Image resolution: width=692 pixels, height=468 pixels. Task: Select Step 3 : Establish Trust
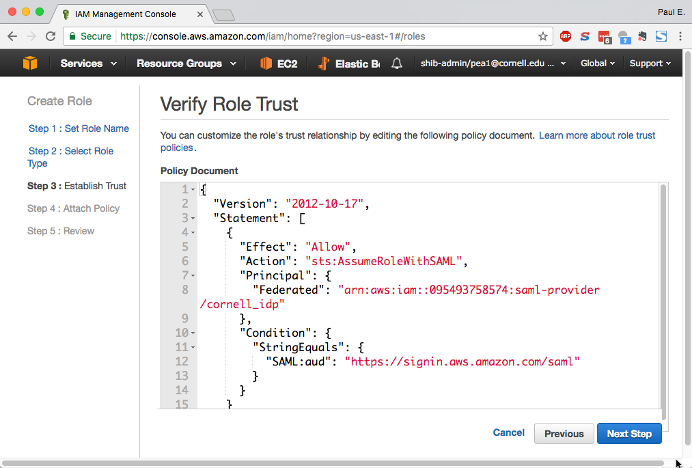77,186
